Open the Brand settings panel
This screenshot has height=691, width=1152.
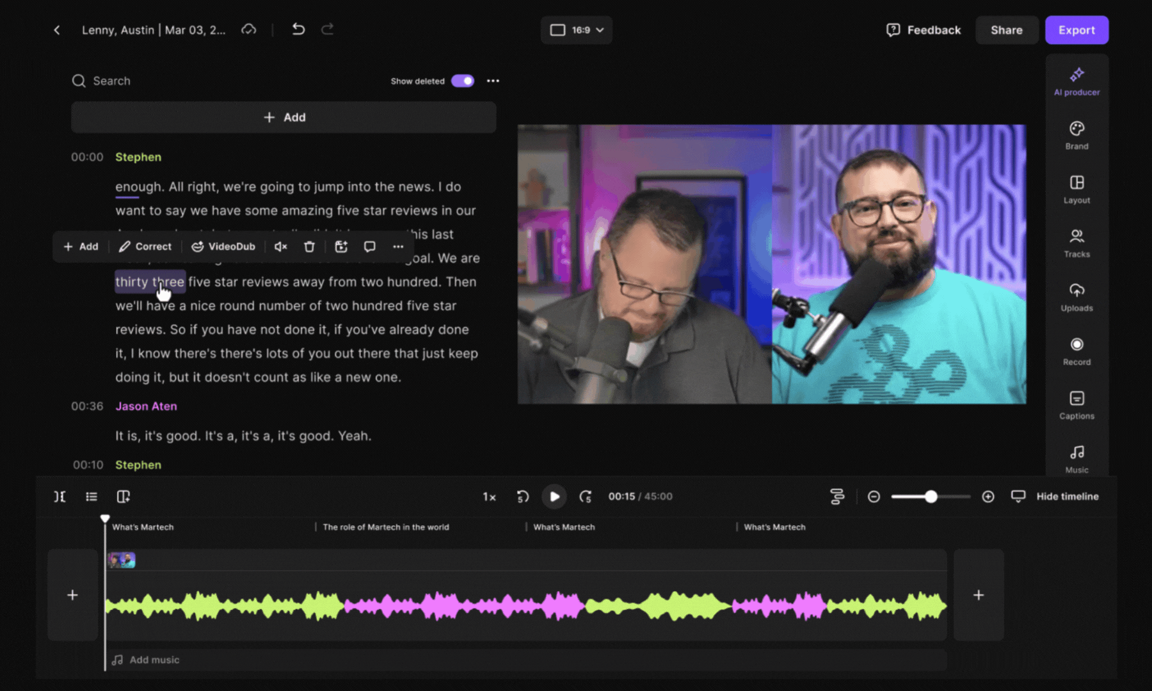click(x=1076, y=135)
